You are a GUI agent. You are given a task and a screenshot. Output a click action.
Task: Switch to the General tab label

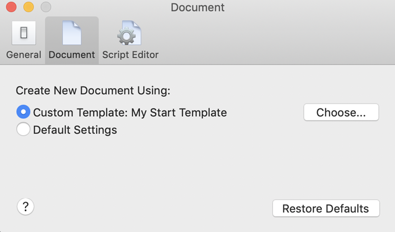24,55
